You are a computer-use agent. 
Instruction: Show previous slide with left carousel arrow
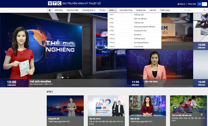6,52
